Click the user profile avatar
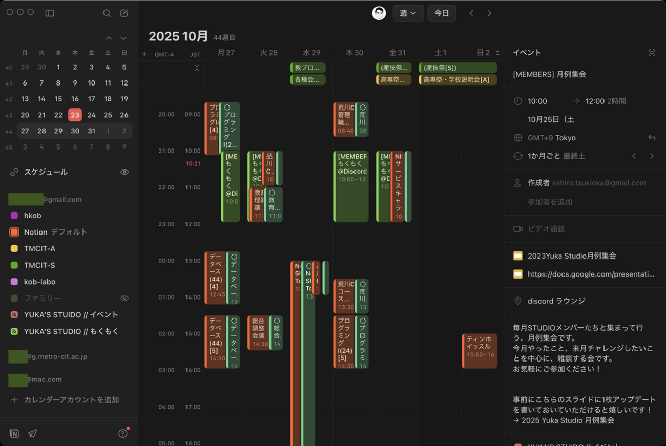Image resolution: width=666 pixels, height=446 pixels. pos(379,13)
